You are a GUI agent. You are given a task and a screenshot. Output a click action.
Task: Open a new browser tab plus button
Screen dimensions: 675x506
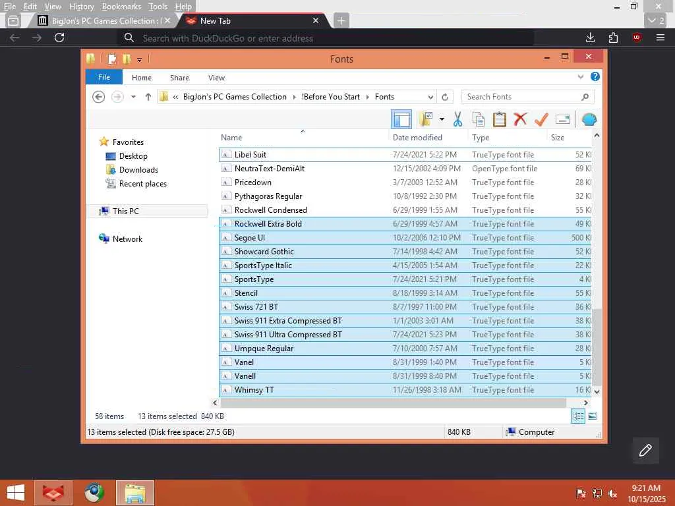[341, 20]
